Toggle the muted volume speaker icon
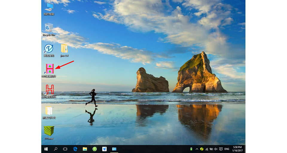 click(216, 149)
